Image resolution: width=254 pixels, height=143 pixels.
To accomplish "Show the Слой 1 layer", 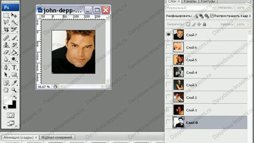I will 168,110.
